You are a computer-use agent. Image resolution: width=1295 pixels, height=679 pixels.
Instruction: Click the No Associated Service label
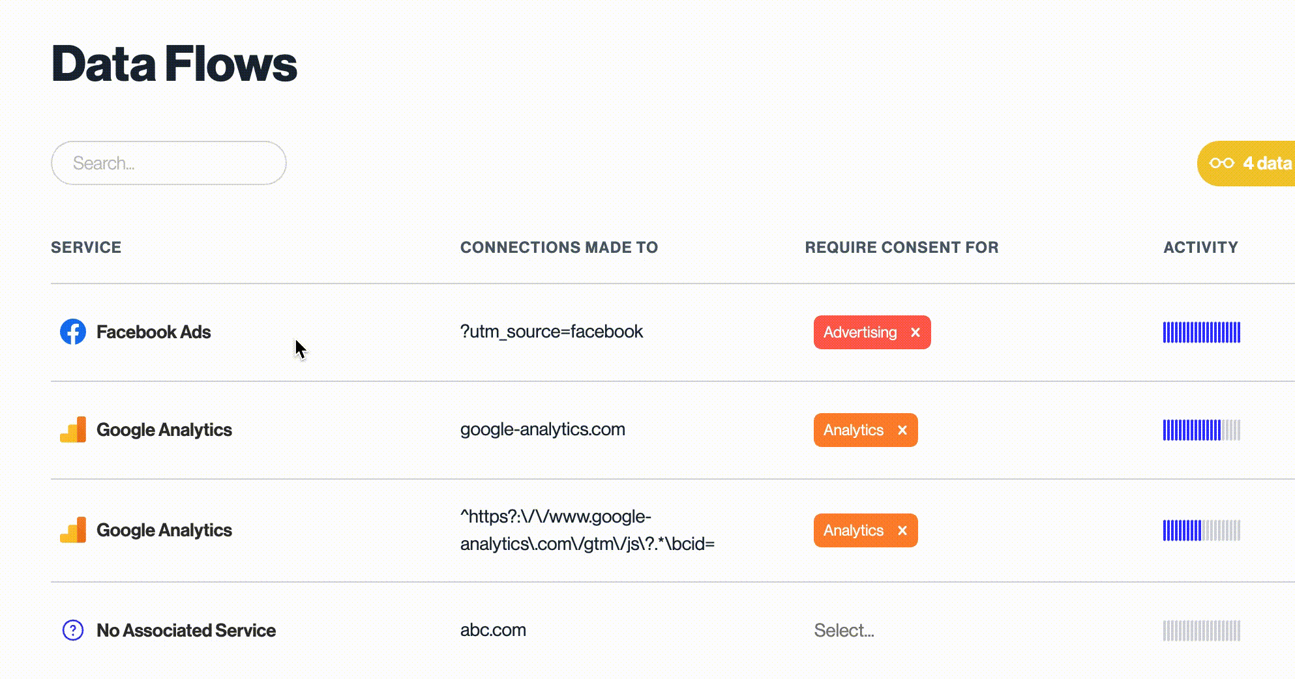tap(186, 630)
